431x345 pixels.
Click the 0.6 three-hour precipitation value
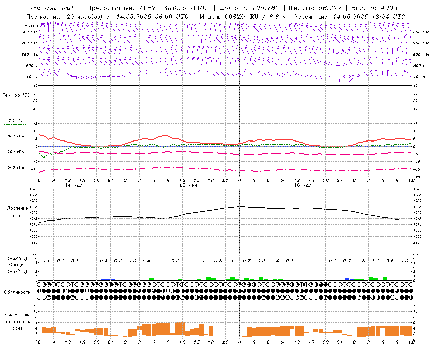(x=390, y=261)
